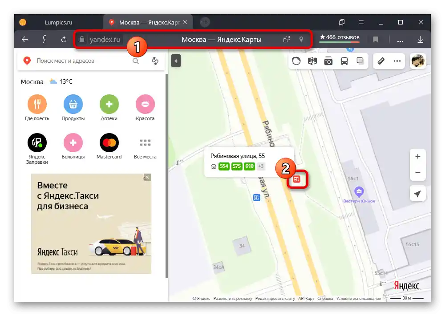Open the API Карт link
Image resolution: width=445 pixels, height=316 pixels.
[306, 298]
